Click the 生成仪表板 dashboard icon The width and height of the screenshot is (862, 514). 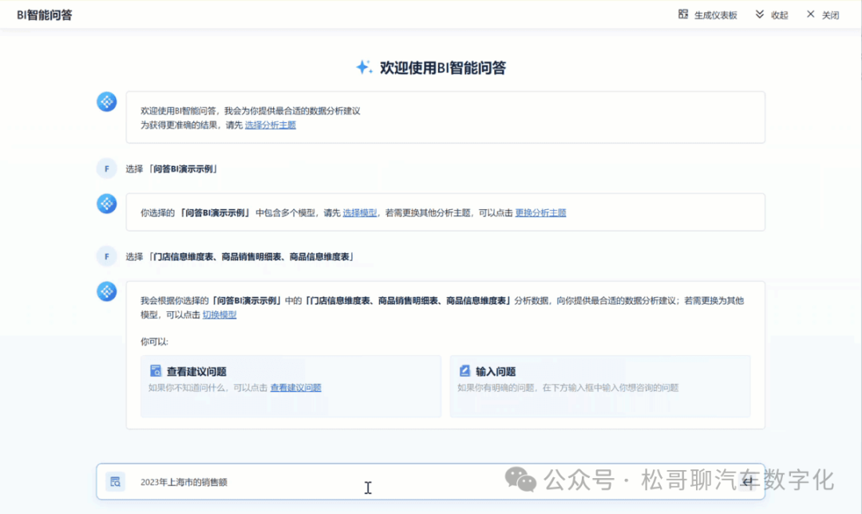(682, 14)
